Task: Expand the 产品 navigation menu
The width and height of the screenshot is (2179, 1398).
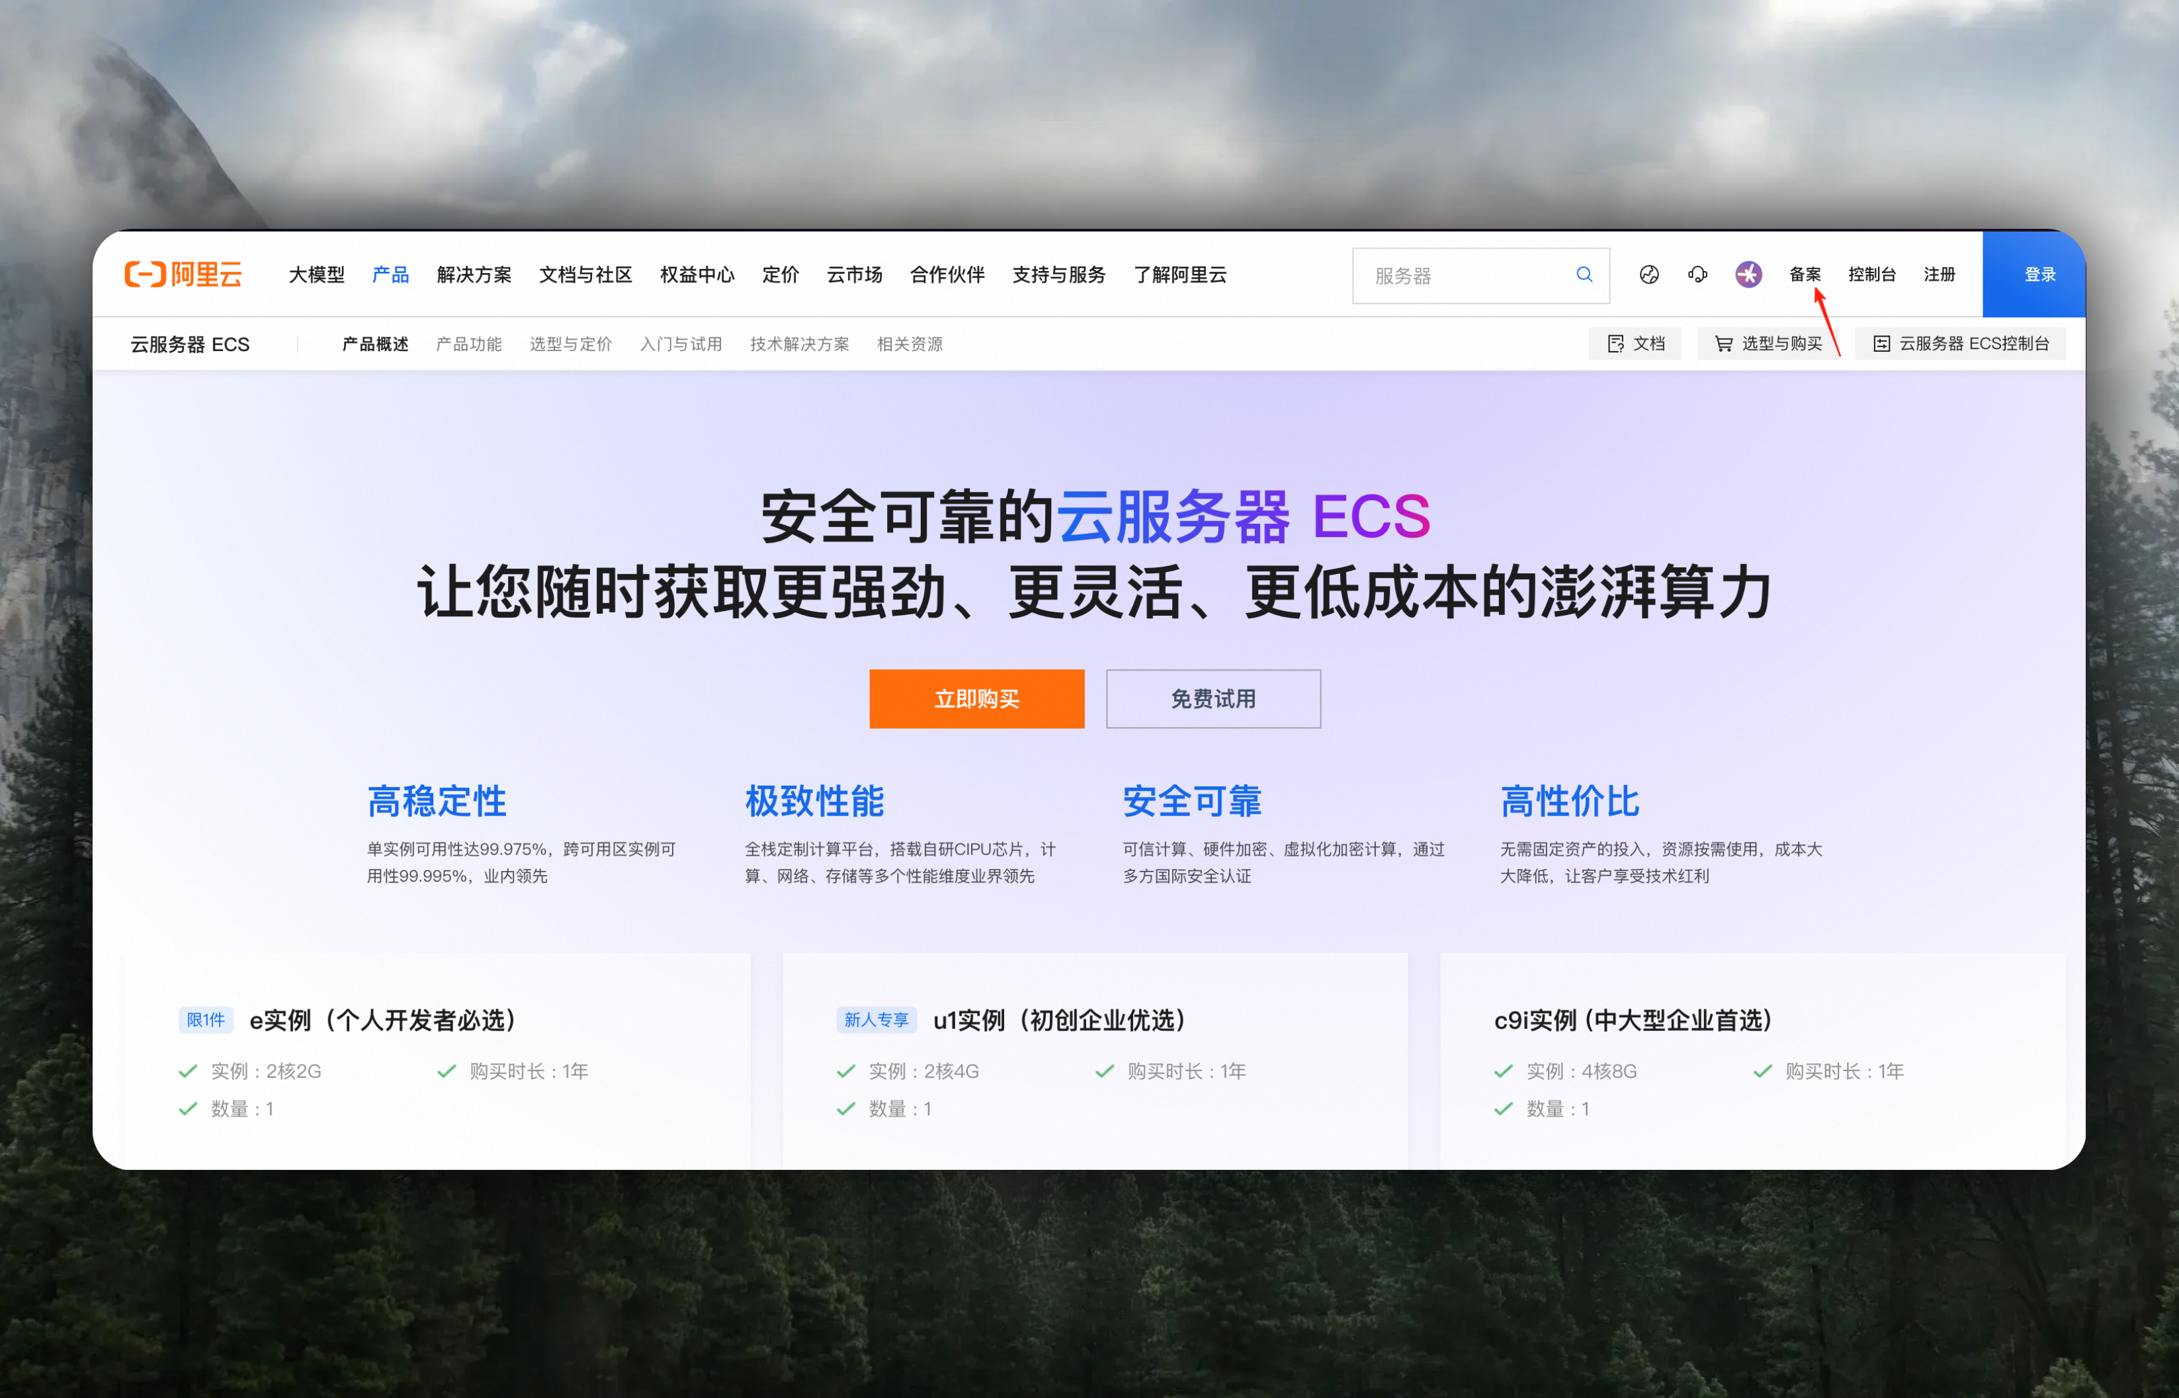Action: coord(390,274)
